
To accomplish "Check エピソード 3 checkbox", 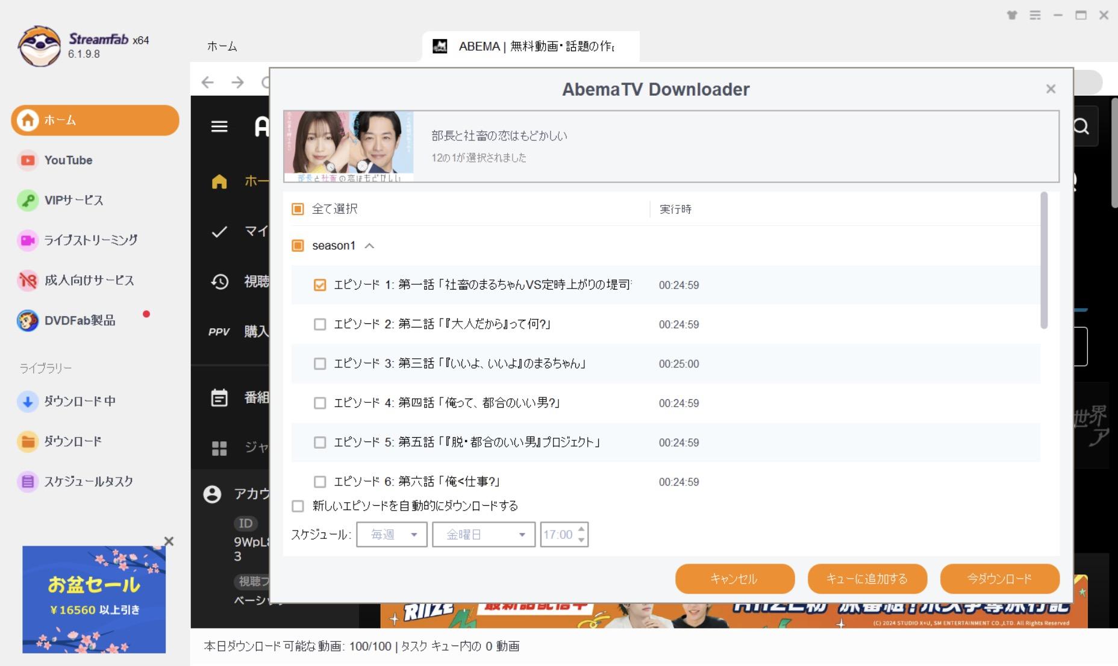I will [320, 364].
